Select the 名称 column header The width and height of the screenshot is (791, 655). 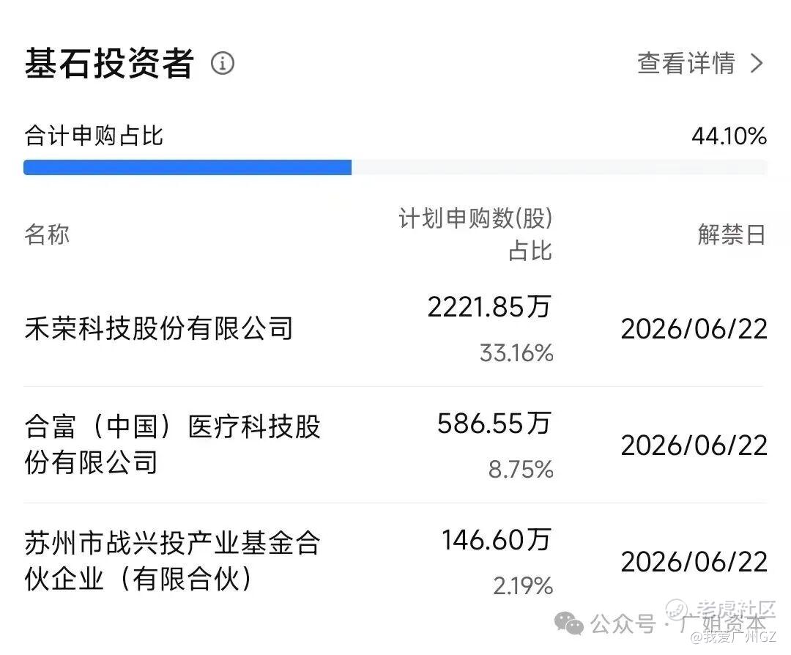pyautogui.click(x=47, y=235)
